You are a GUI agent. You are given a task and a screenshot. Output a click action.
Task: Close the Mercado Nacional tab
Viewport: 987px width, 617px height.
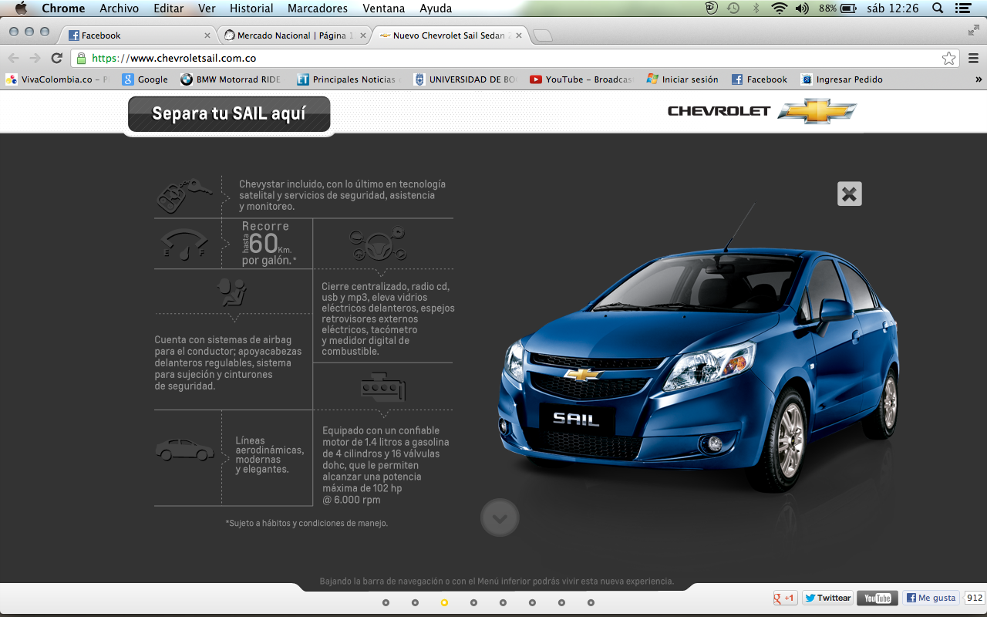point(362,35)
